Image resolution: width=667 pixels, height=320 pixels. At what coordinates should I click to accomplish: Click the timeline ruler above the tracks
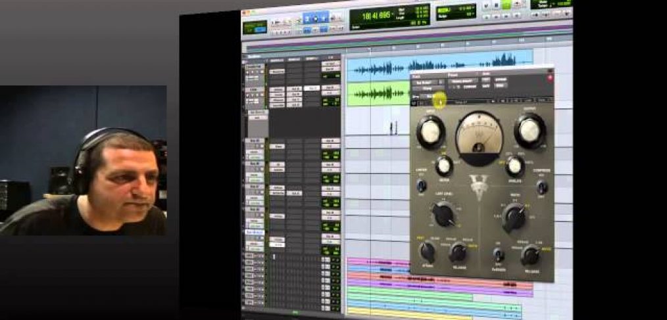(x=458, y=45)
